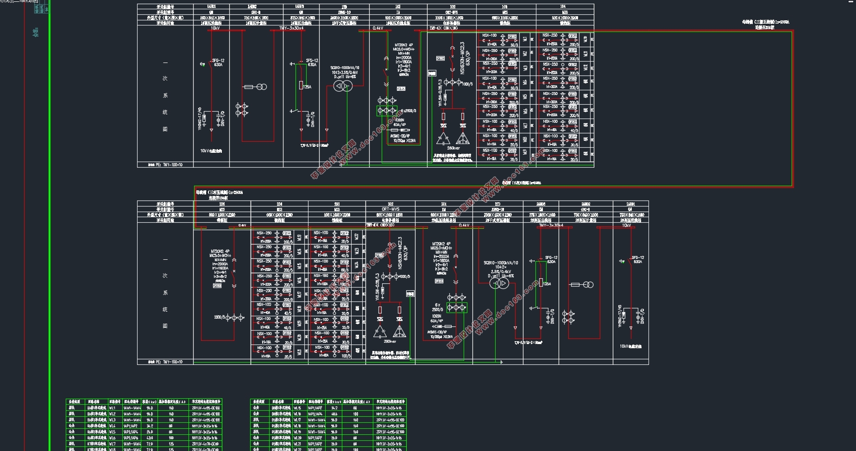Click the NSX630N-MIC2.3 vertical label in cabinet 102
Image resolution: width=856 pixels, height=451 pixels.
click(x=462, y=58)
